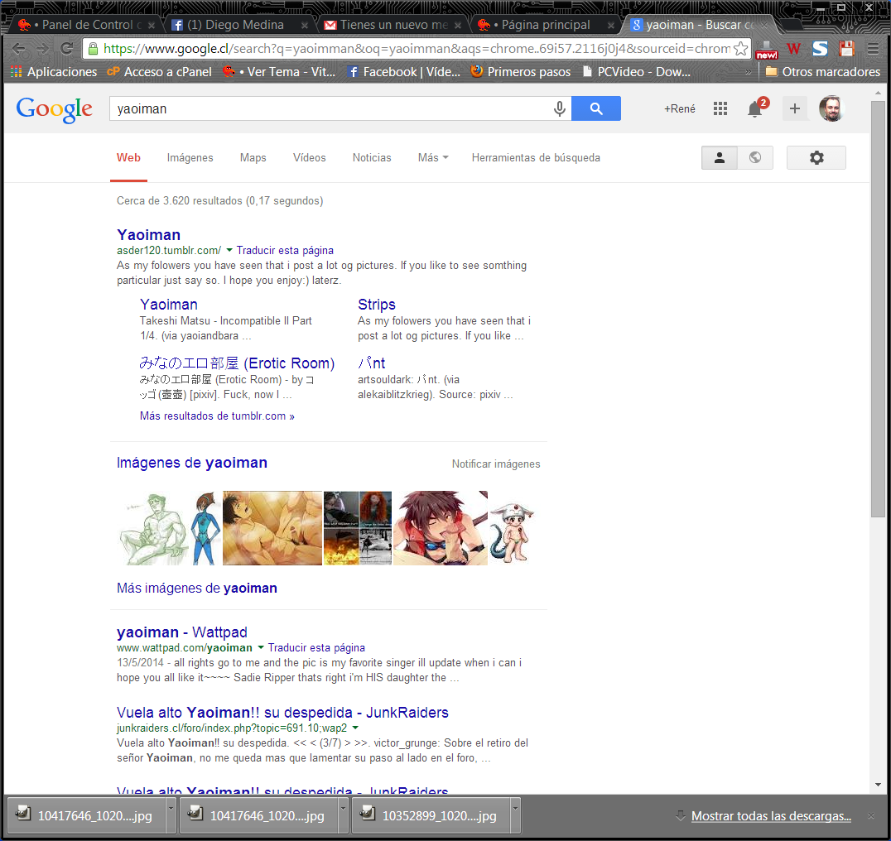The image size is (891, 841).
Task: Open the Más resultados de tumblr.com link
Action: [217, 416]
